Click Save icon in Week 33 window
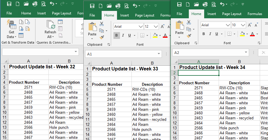The image size is (268, 140). click(x=92, y=6)
